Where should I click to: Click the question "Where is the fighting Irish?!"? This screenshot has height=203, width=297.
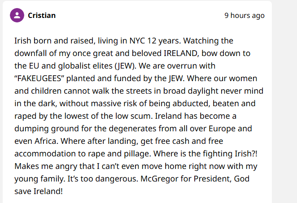[x=205, y=154]
